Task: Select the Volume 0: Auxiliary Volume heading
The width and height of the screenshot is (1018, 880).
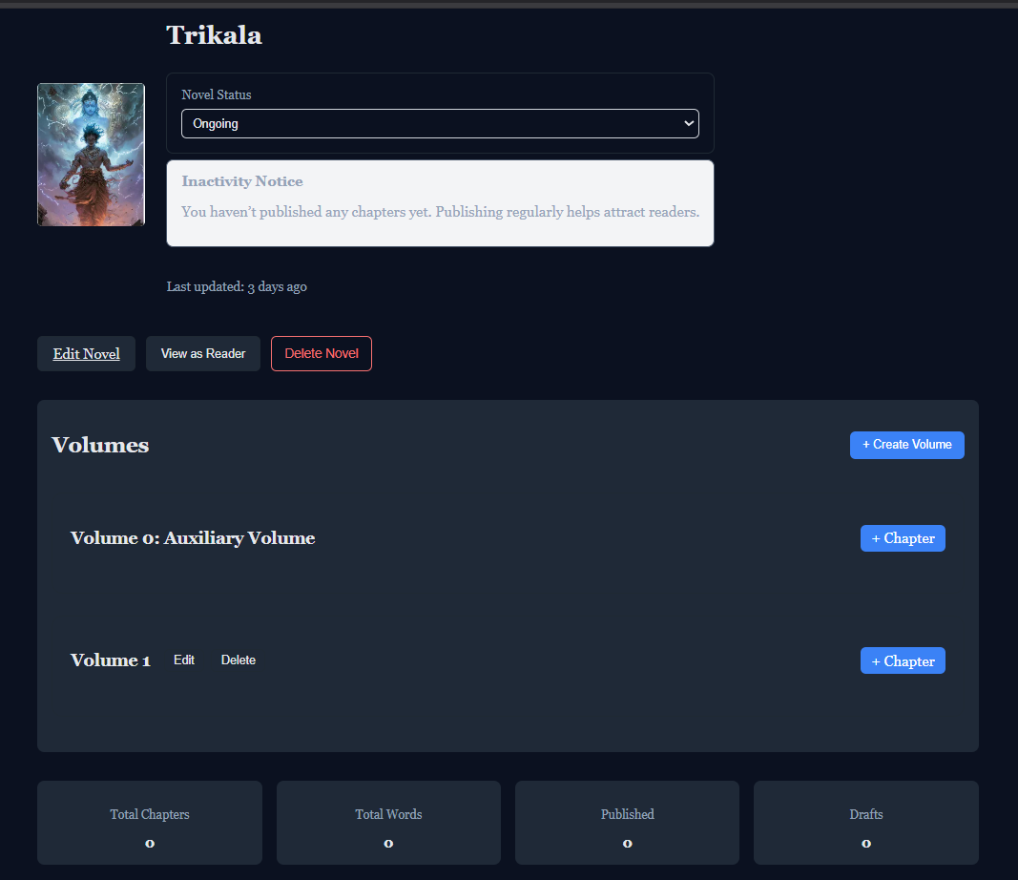Action: point(193,538)
